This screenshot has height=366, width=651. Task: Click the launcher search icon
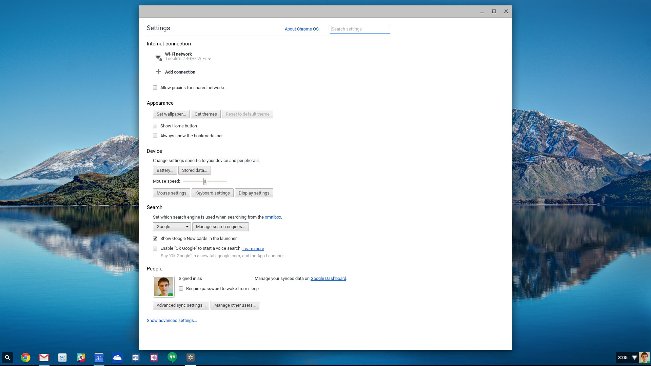tap(7, 358)
